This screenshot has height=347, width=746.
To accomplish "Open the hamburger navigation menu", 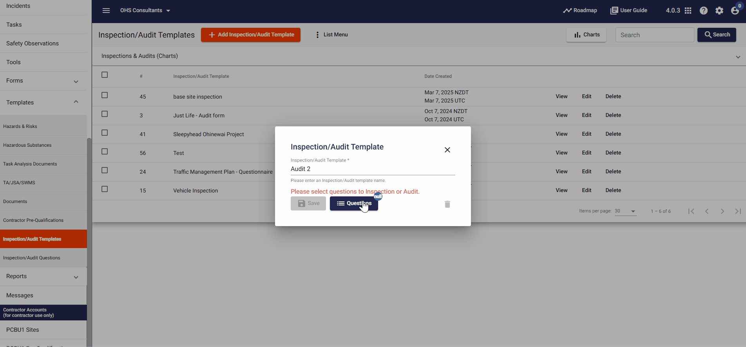I will point(106,11).
